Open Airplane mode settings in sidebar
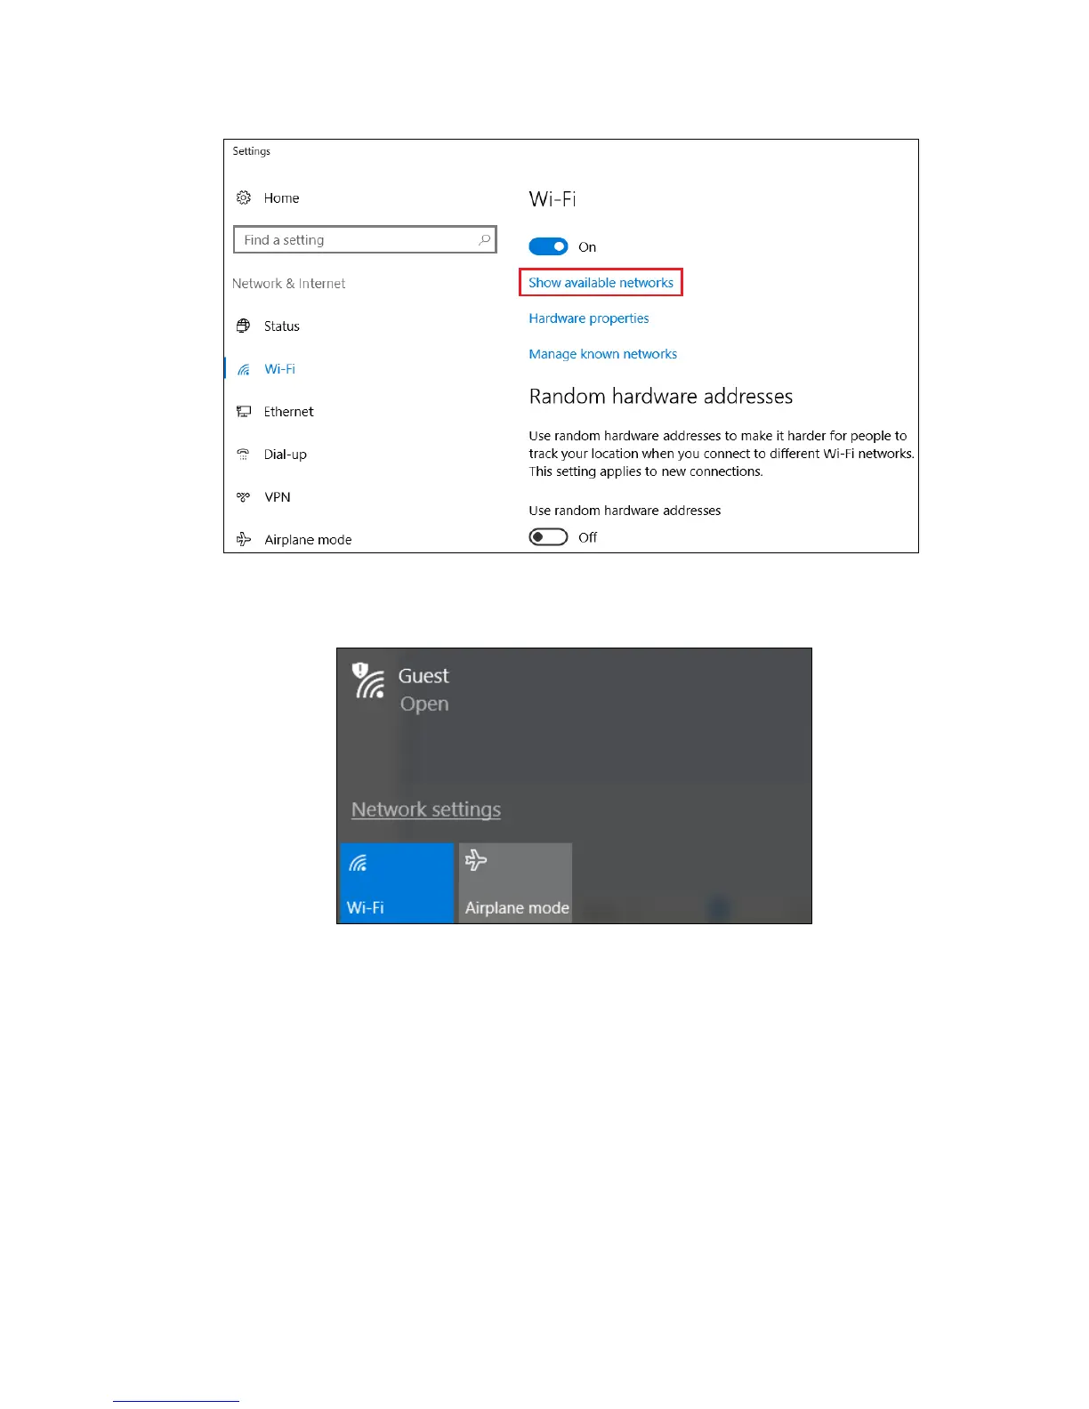The image size is (1089, 1409). (x=308, y=540)
